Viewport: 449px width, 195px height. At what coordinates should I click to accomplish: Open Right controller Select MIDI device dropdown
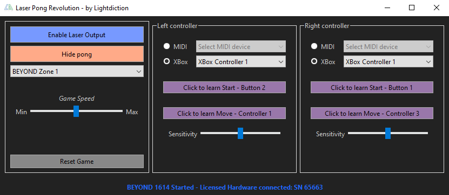pyautogui.click(x=388, y=46)
